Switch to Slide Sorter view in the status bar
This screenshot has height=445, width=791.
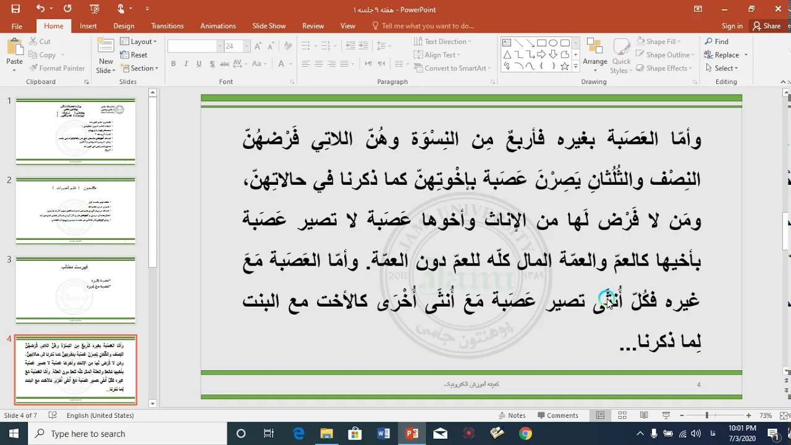pos(622,415)
